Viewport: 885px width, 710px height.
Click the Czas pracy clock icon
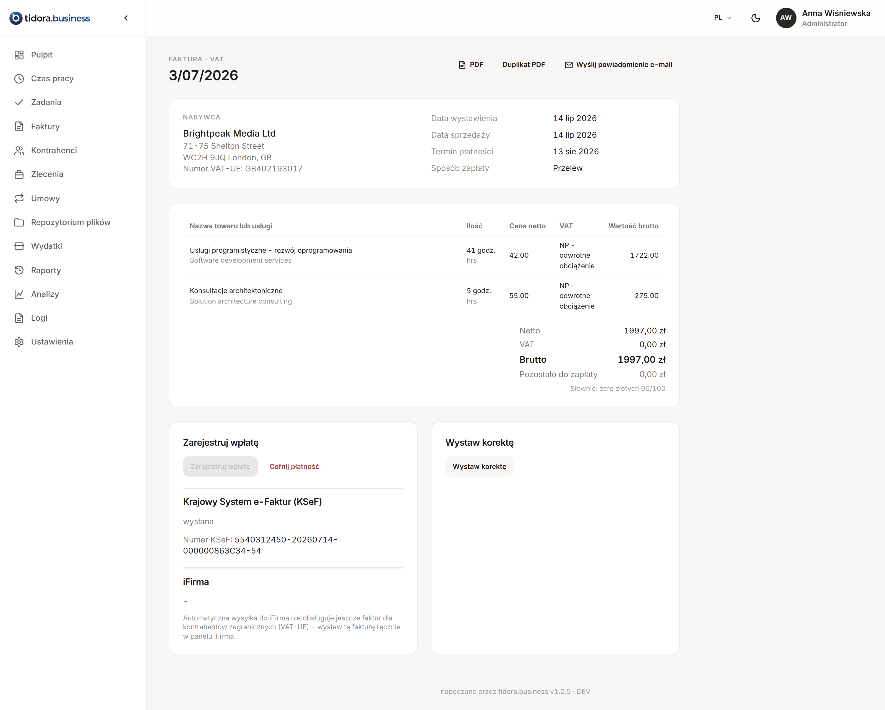click(x=19, y=79)
